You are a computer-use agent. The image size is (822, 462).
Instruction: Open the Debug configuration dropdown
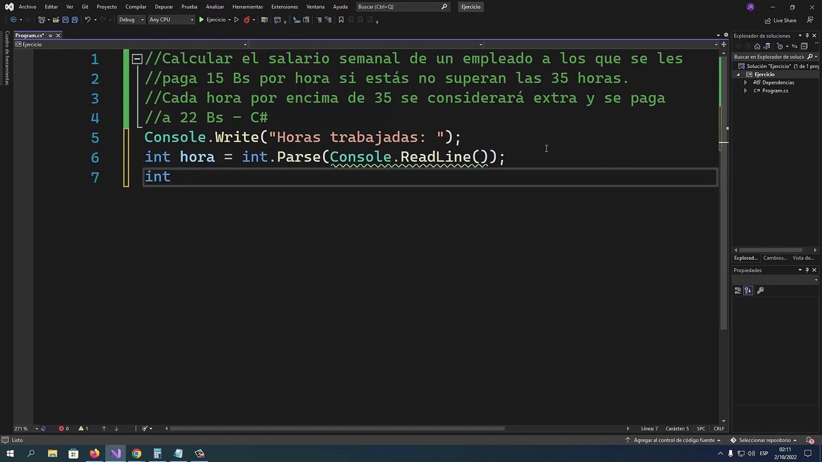pyautogui.click(x=131, y=20)
